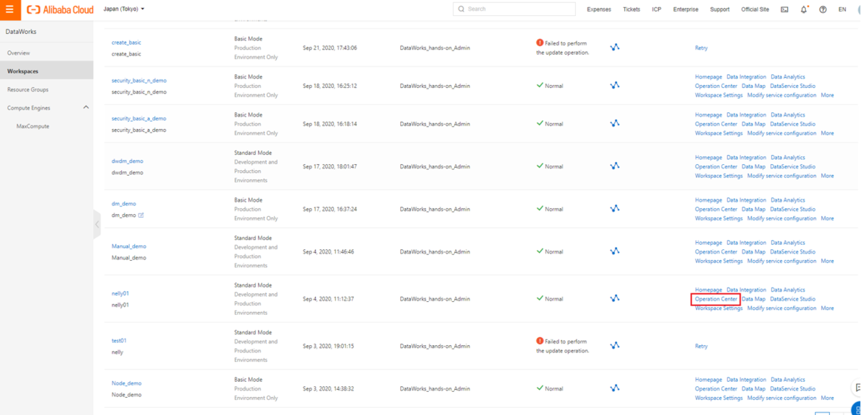865x415 pixels.
Task: Edit dm_demo display name pencil icon
Action: coord(141,215)
